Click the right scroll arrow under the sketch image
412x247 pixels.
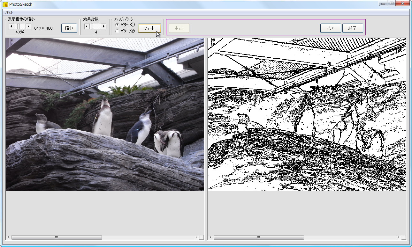(x=399, y=237)
